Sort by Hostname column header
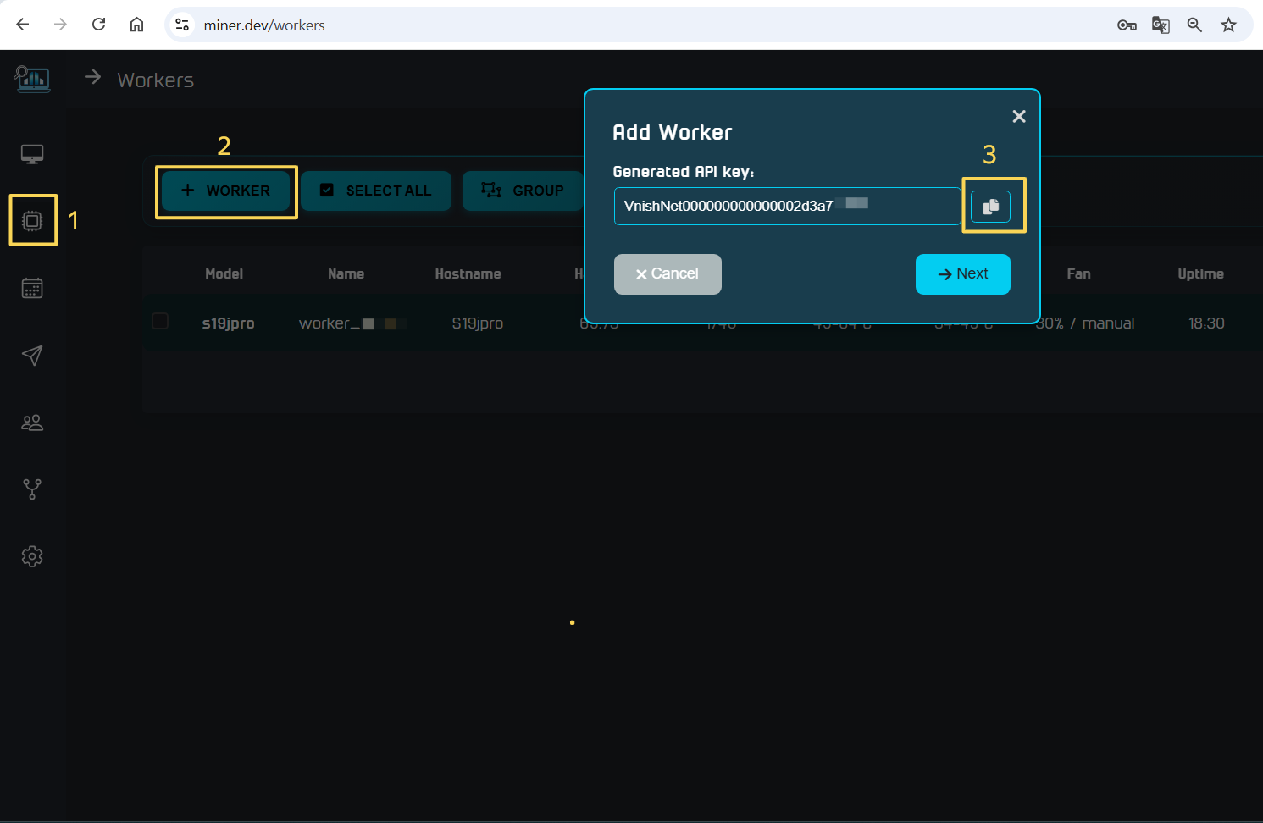This screenshot has height=823, width=1263. pyautogui.click(x=468, y=273)
